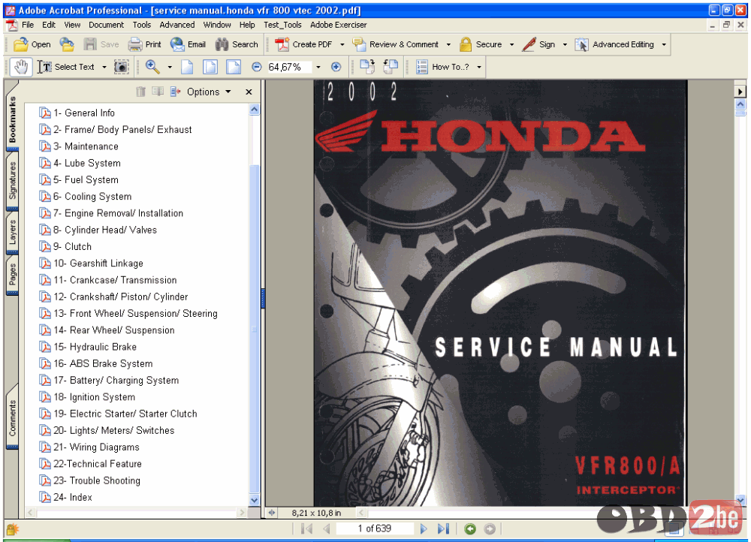Open the zoom percentage dropdown arrow
Screen dimensions: 751x542
click(318, 67)
